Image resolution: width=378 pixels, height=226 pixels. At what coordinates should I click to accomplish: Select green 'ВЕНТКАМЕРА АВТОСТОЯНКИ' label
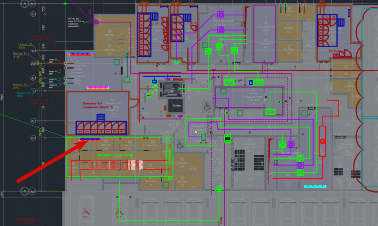(115, 155)
